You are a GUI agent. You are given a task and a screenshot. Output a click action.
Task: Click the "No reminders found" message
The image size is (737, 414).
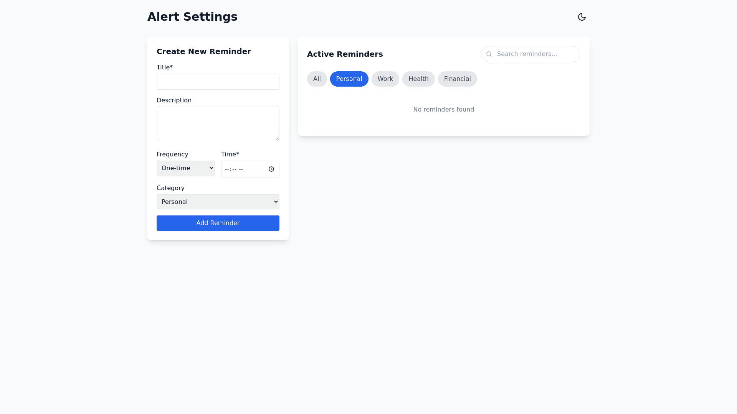tap(443, 110)
